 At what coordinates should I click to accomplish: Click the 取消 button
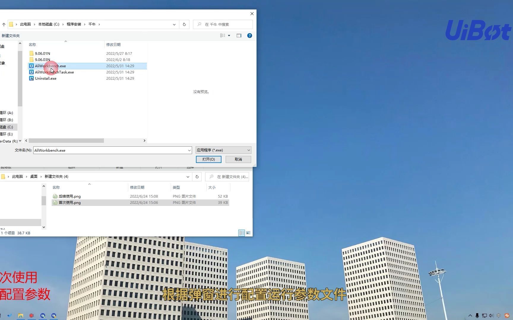click(x=238, y=159)
